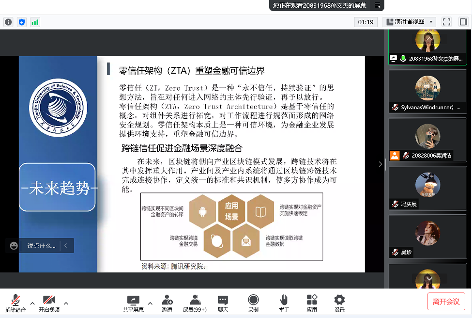Screen dimensions: 472x318
Task: Select 20828006吴润洁 in the participant list
Action: (x=427, y=141)
